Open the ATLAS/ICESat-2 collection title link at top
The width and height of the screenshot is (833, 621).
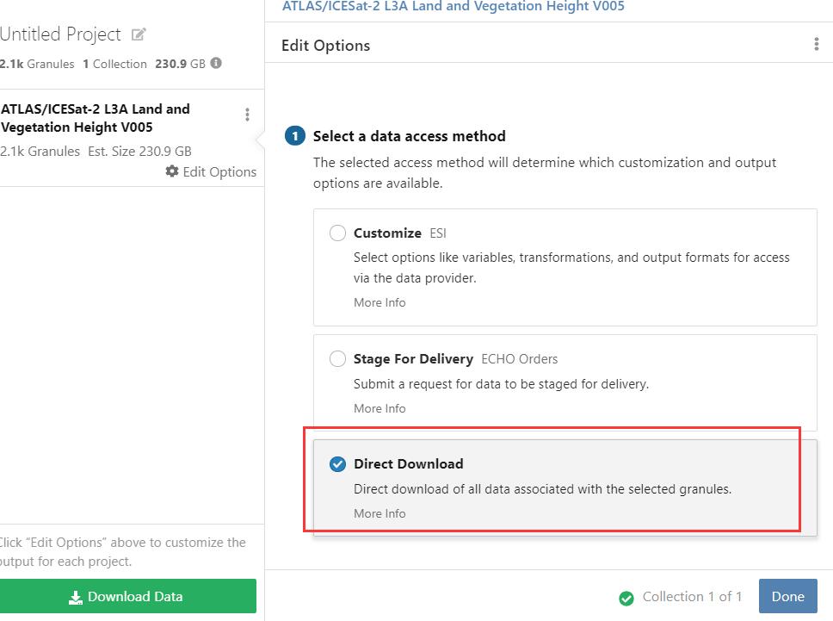(453, 7)
